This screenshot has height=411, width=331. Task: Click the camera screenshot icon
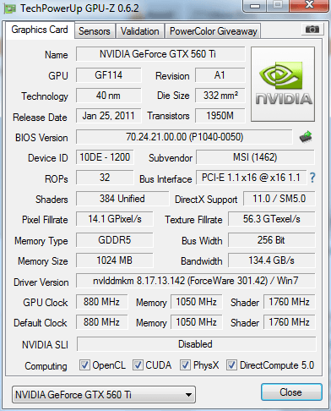tap(312, 29)
